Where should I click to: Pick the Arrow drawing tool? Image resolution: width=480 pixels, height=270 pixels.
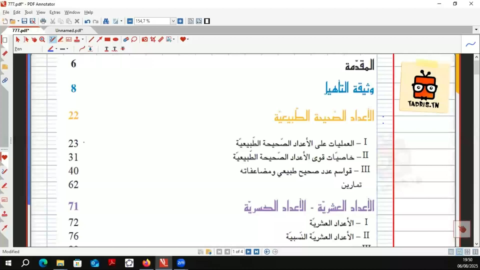pyautogui.click(x=99, y=39)
